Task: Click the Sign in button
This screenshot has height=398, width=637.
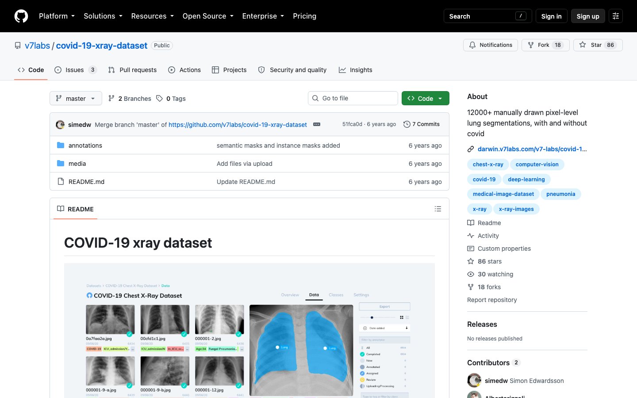Action: 551,16
